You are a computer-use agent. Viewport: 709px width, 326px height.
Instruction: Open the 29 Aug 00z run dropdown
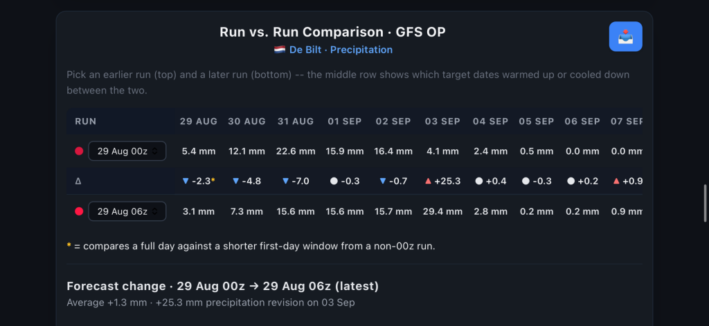pyautogui.click(x=127, y=151)
